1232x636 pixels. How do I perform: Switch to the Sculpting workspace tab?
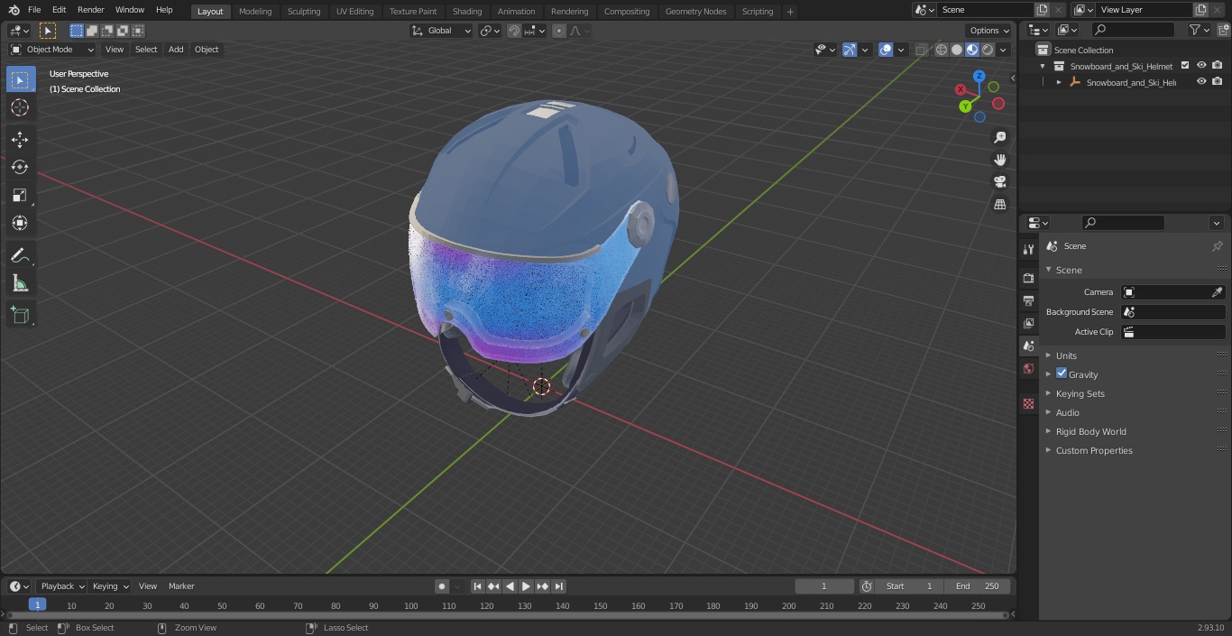pyautogui.click(x=304, y=11)
